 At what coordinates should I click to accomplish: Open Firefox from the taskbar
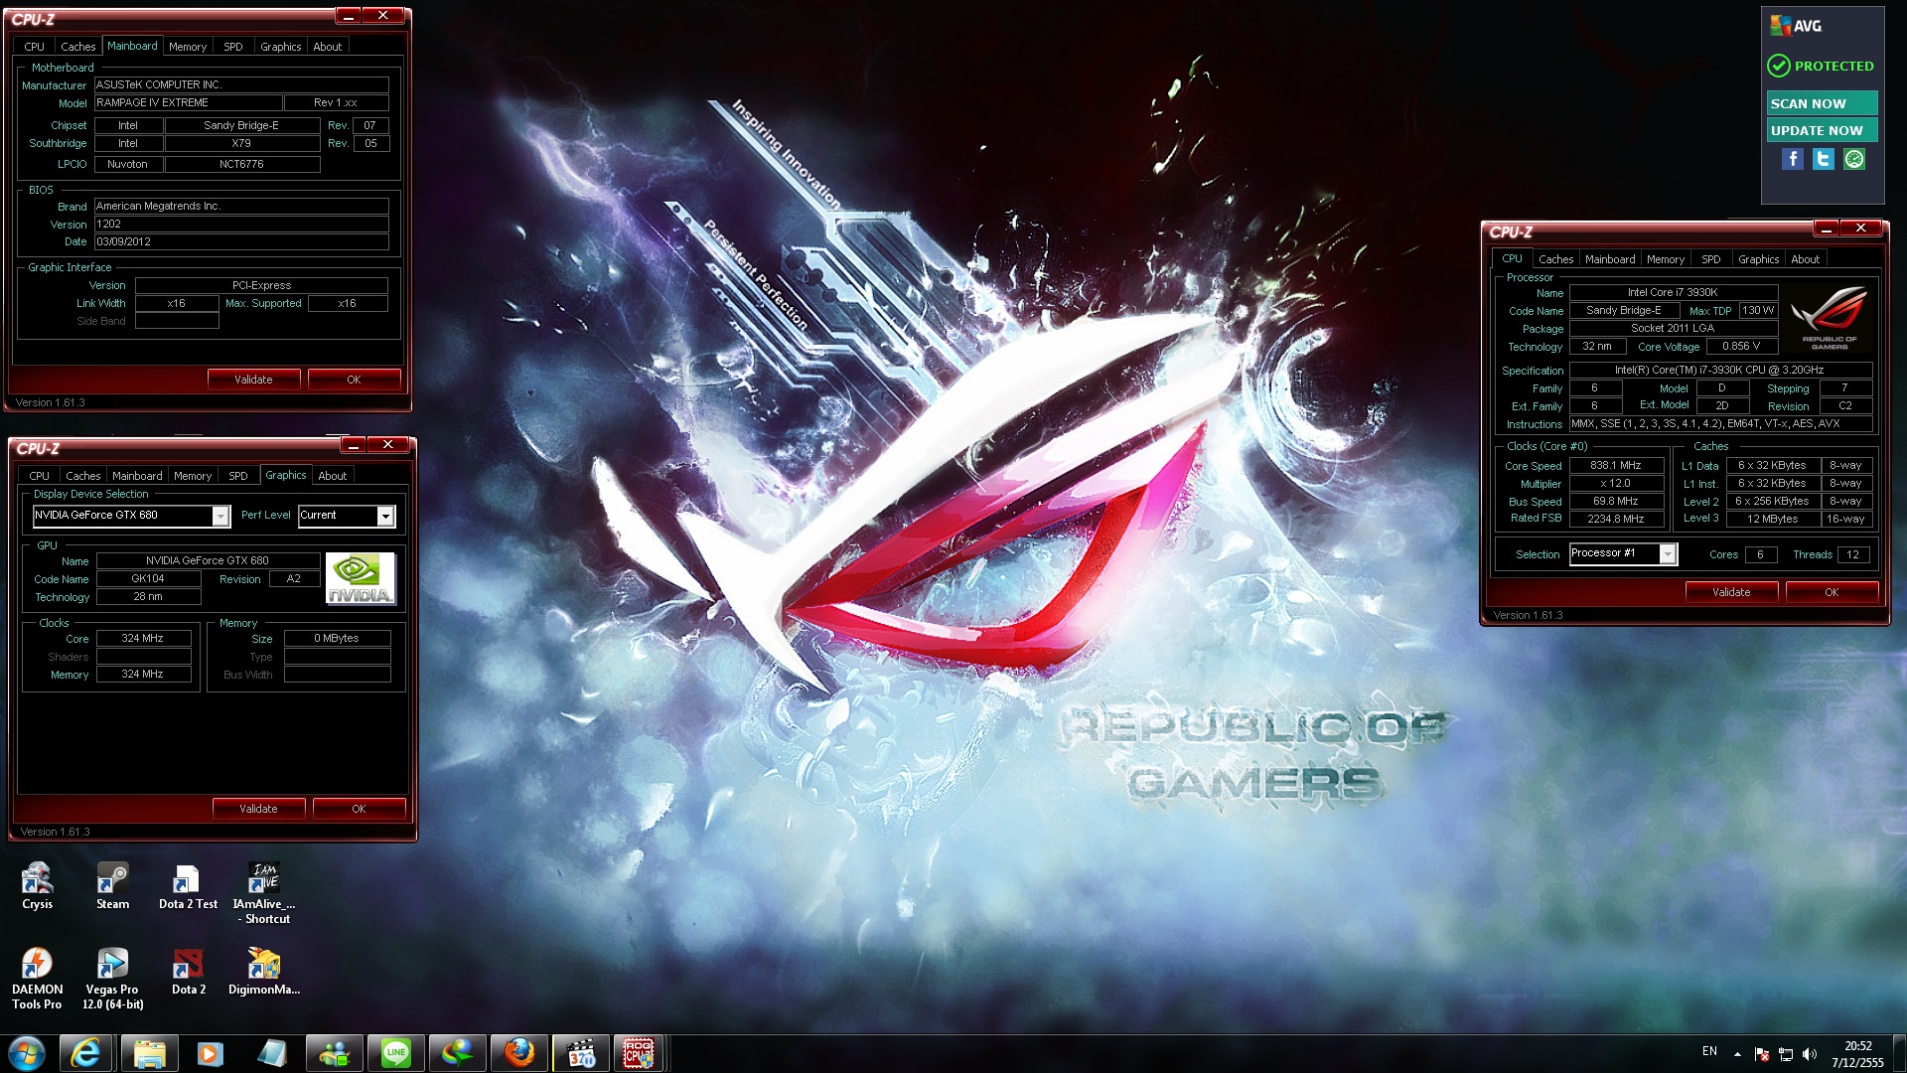tap(518, 1053)
